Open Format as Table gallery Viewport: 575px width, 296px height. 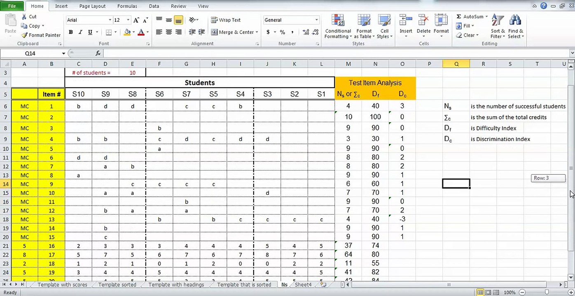(x=364, y=26)
